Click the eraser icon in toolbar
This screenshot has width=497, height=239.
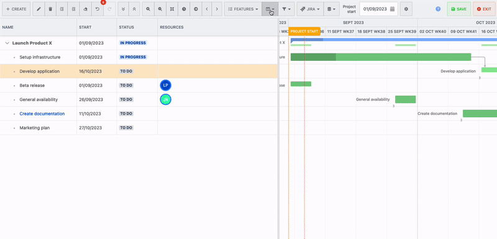click(86, 9)
